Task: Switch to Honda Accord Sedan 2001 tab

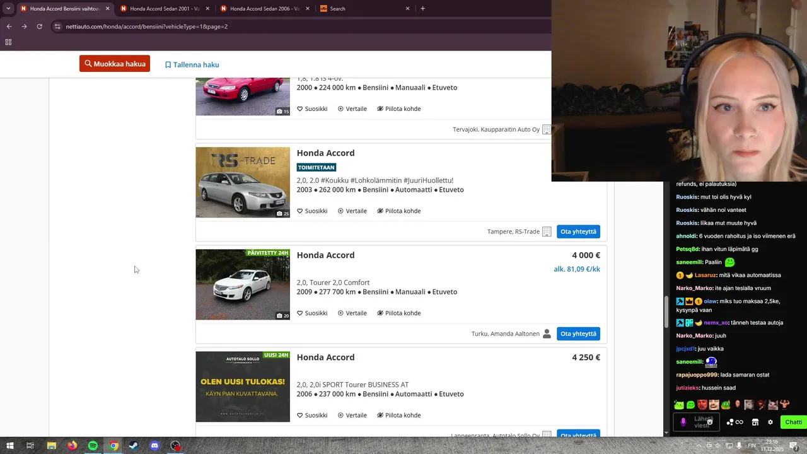Action: 164,9
